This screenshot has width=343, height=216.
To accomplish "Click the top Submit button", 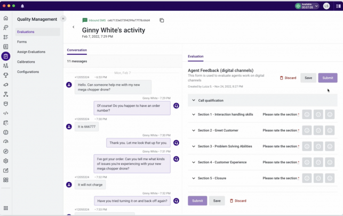I will (328, 78).
